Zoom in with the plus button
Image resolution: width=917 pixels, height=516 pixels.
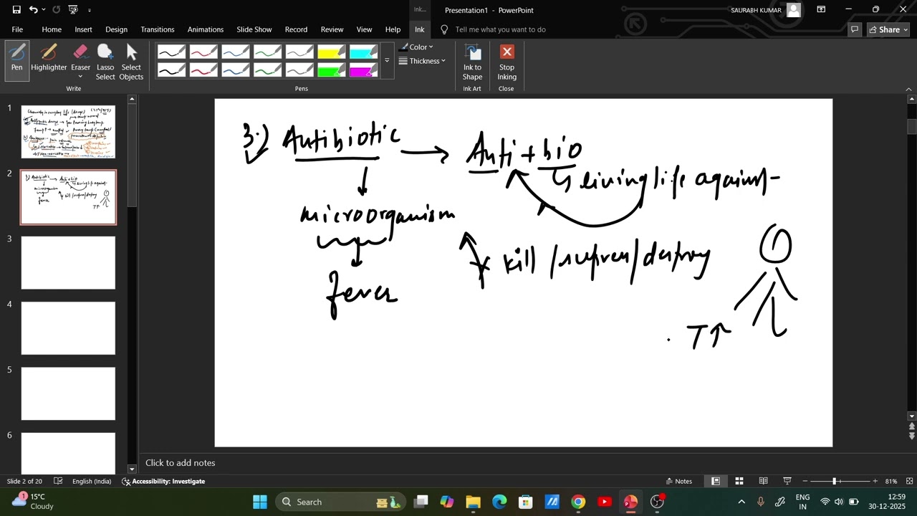click(875, 481)
